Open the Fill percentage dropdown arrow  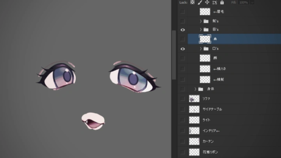(253, 2)
